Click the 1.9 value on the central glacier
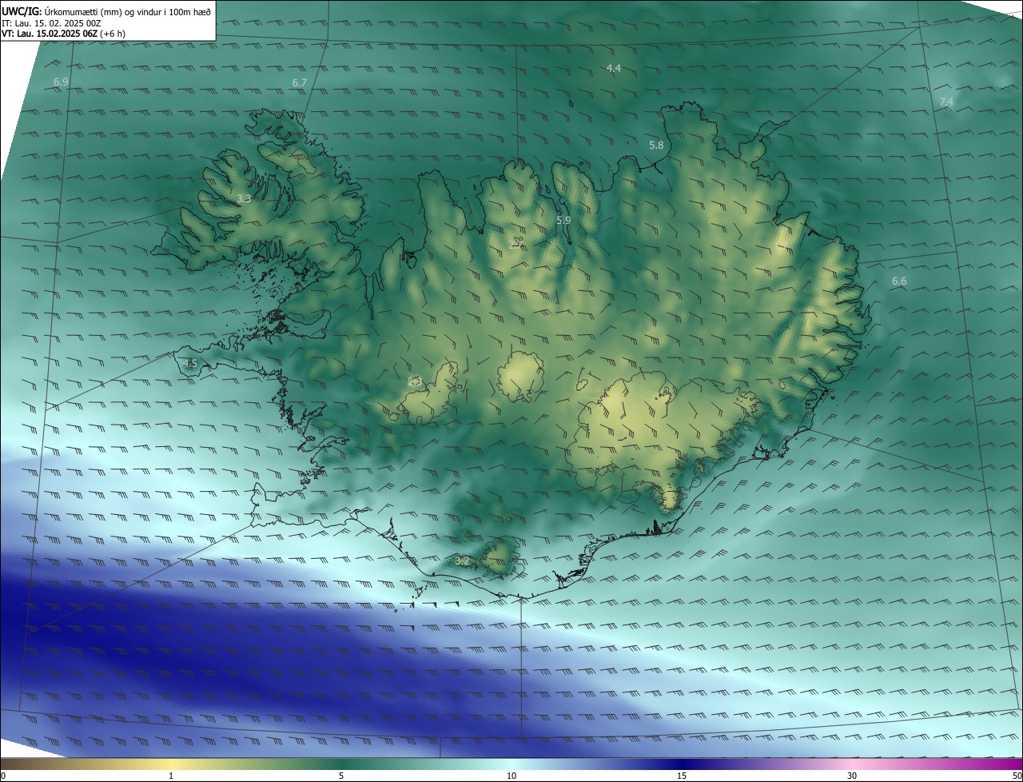 515,374
